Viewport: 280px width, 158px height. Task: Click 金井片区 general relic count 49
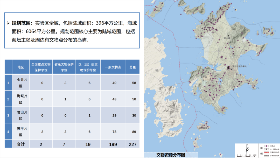point(114,83)
